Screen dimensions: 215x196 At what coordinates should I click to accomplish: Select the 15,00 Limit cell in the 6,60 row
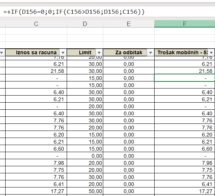click(x=85, y=149)
